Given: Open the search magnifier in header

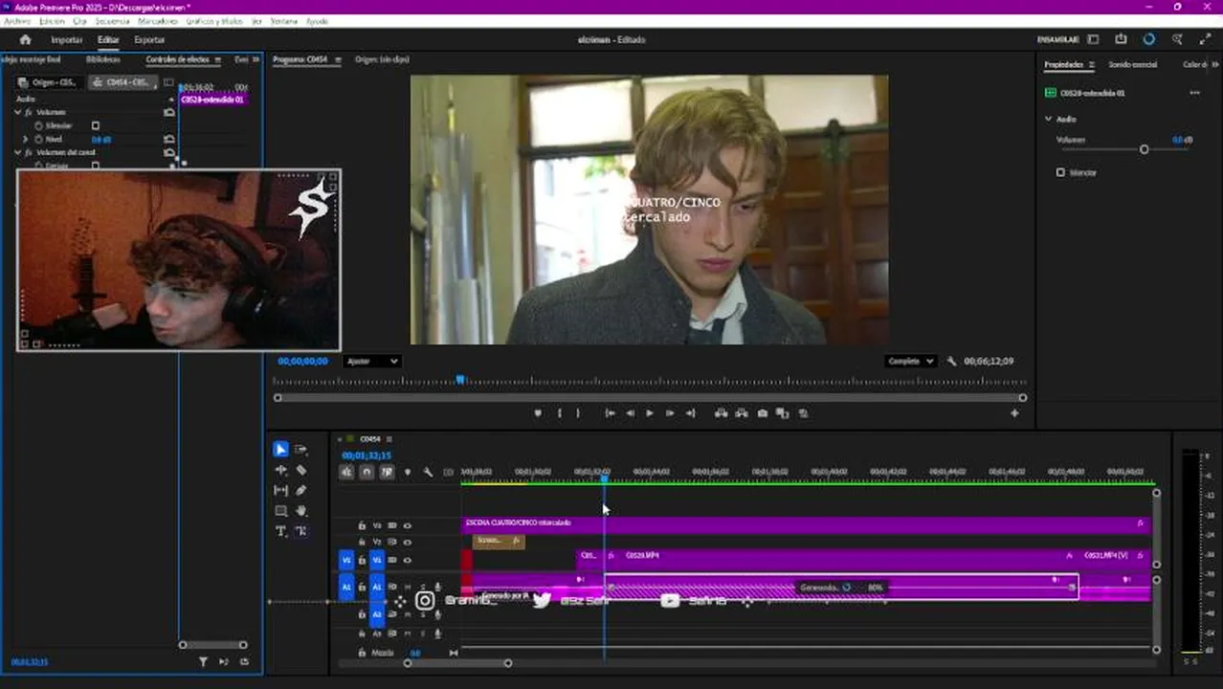Looking at the screenshot, I should [x=1177, y=39].
